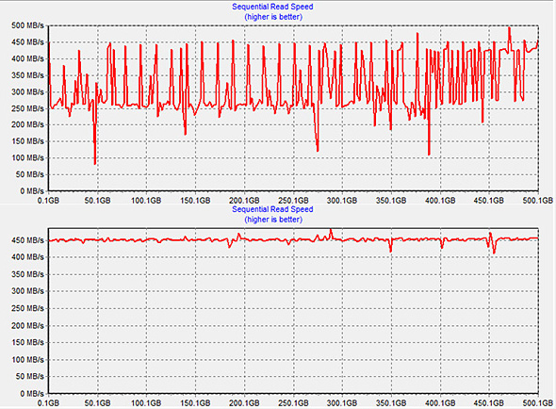556x409 pixels.
Task: Click the 200 MB/s label on the lower chart
Action: 27,326
